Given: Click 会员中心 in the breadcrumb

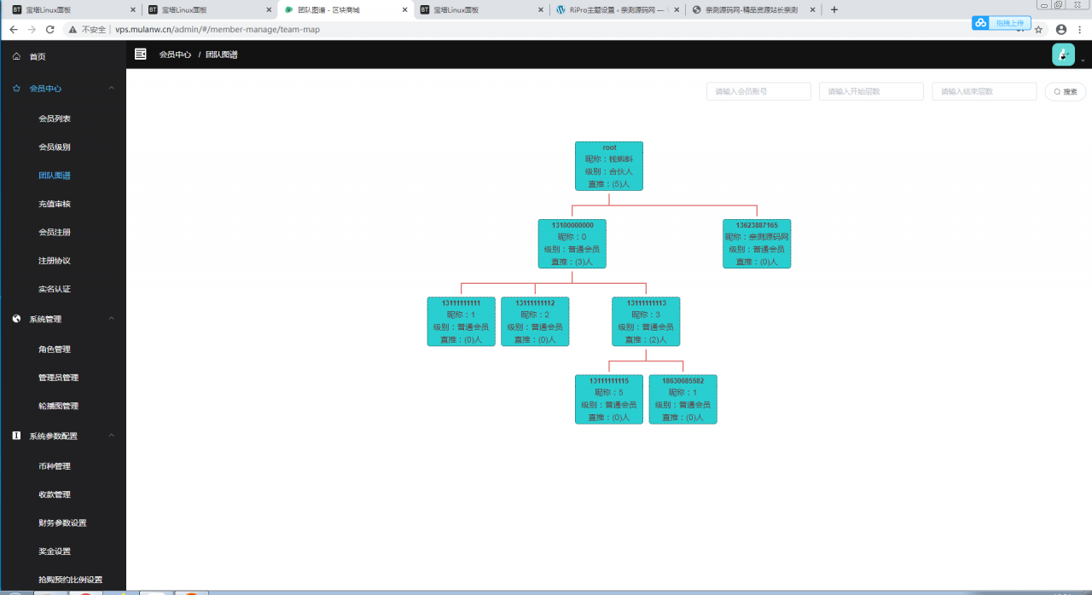Looking at the screenshot, I should [x=175, y=55].
